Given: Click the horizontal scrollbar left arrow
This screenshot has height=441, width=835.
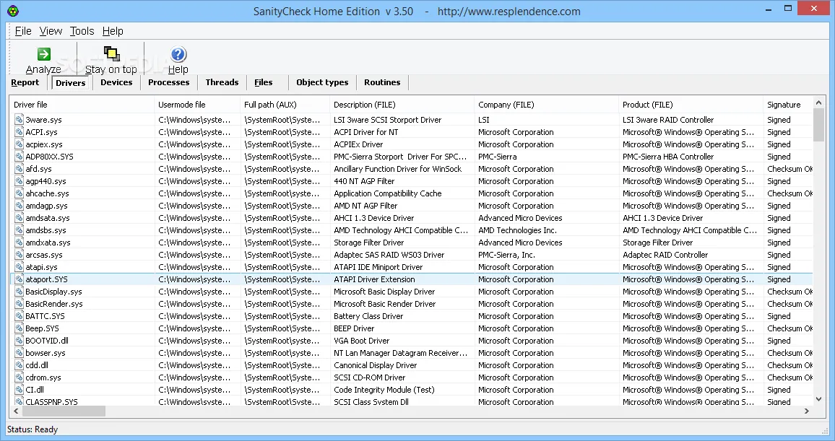Looking at the screenshot, I should [x=16, y=411].
